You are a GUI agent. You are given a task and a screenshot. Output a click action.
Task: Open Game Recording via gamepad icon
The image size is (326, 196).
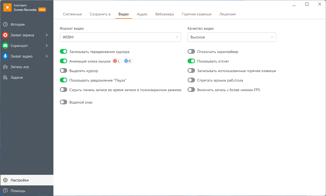click(x=5, y=67)
